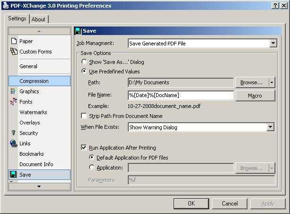Switch to the Settings tab
290x214 pixels.
click(17, 18)
